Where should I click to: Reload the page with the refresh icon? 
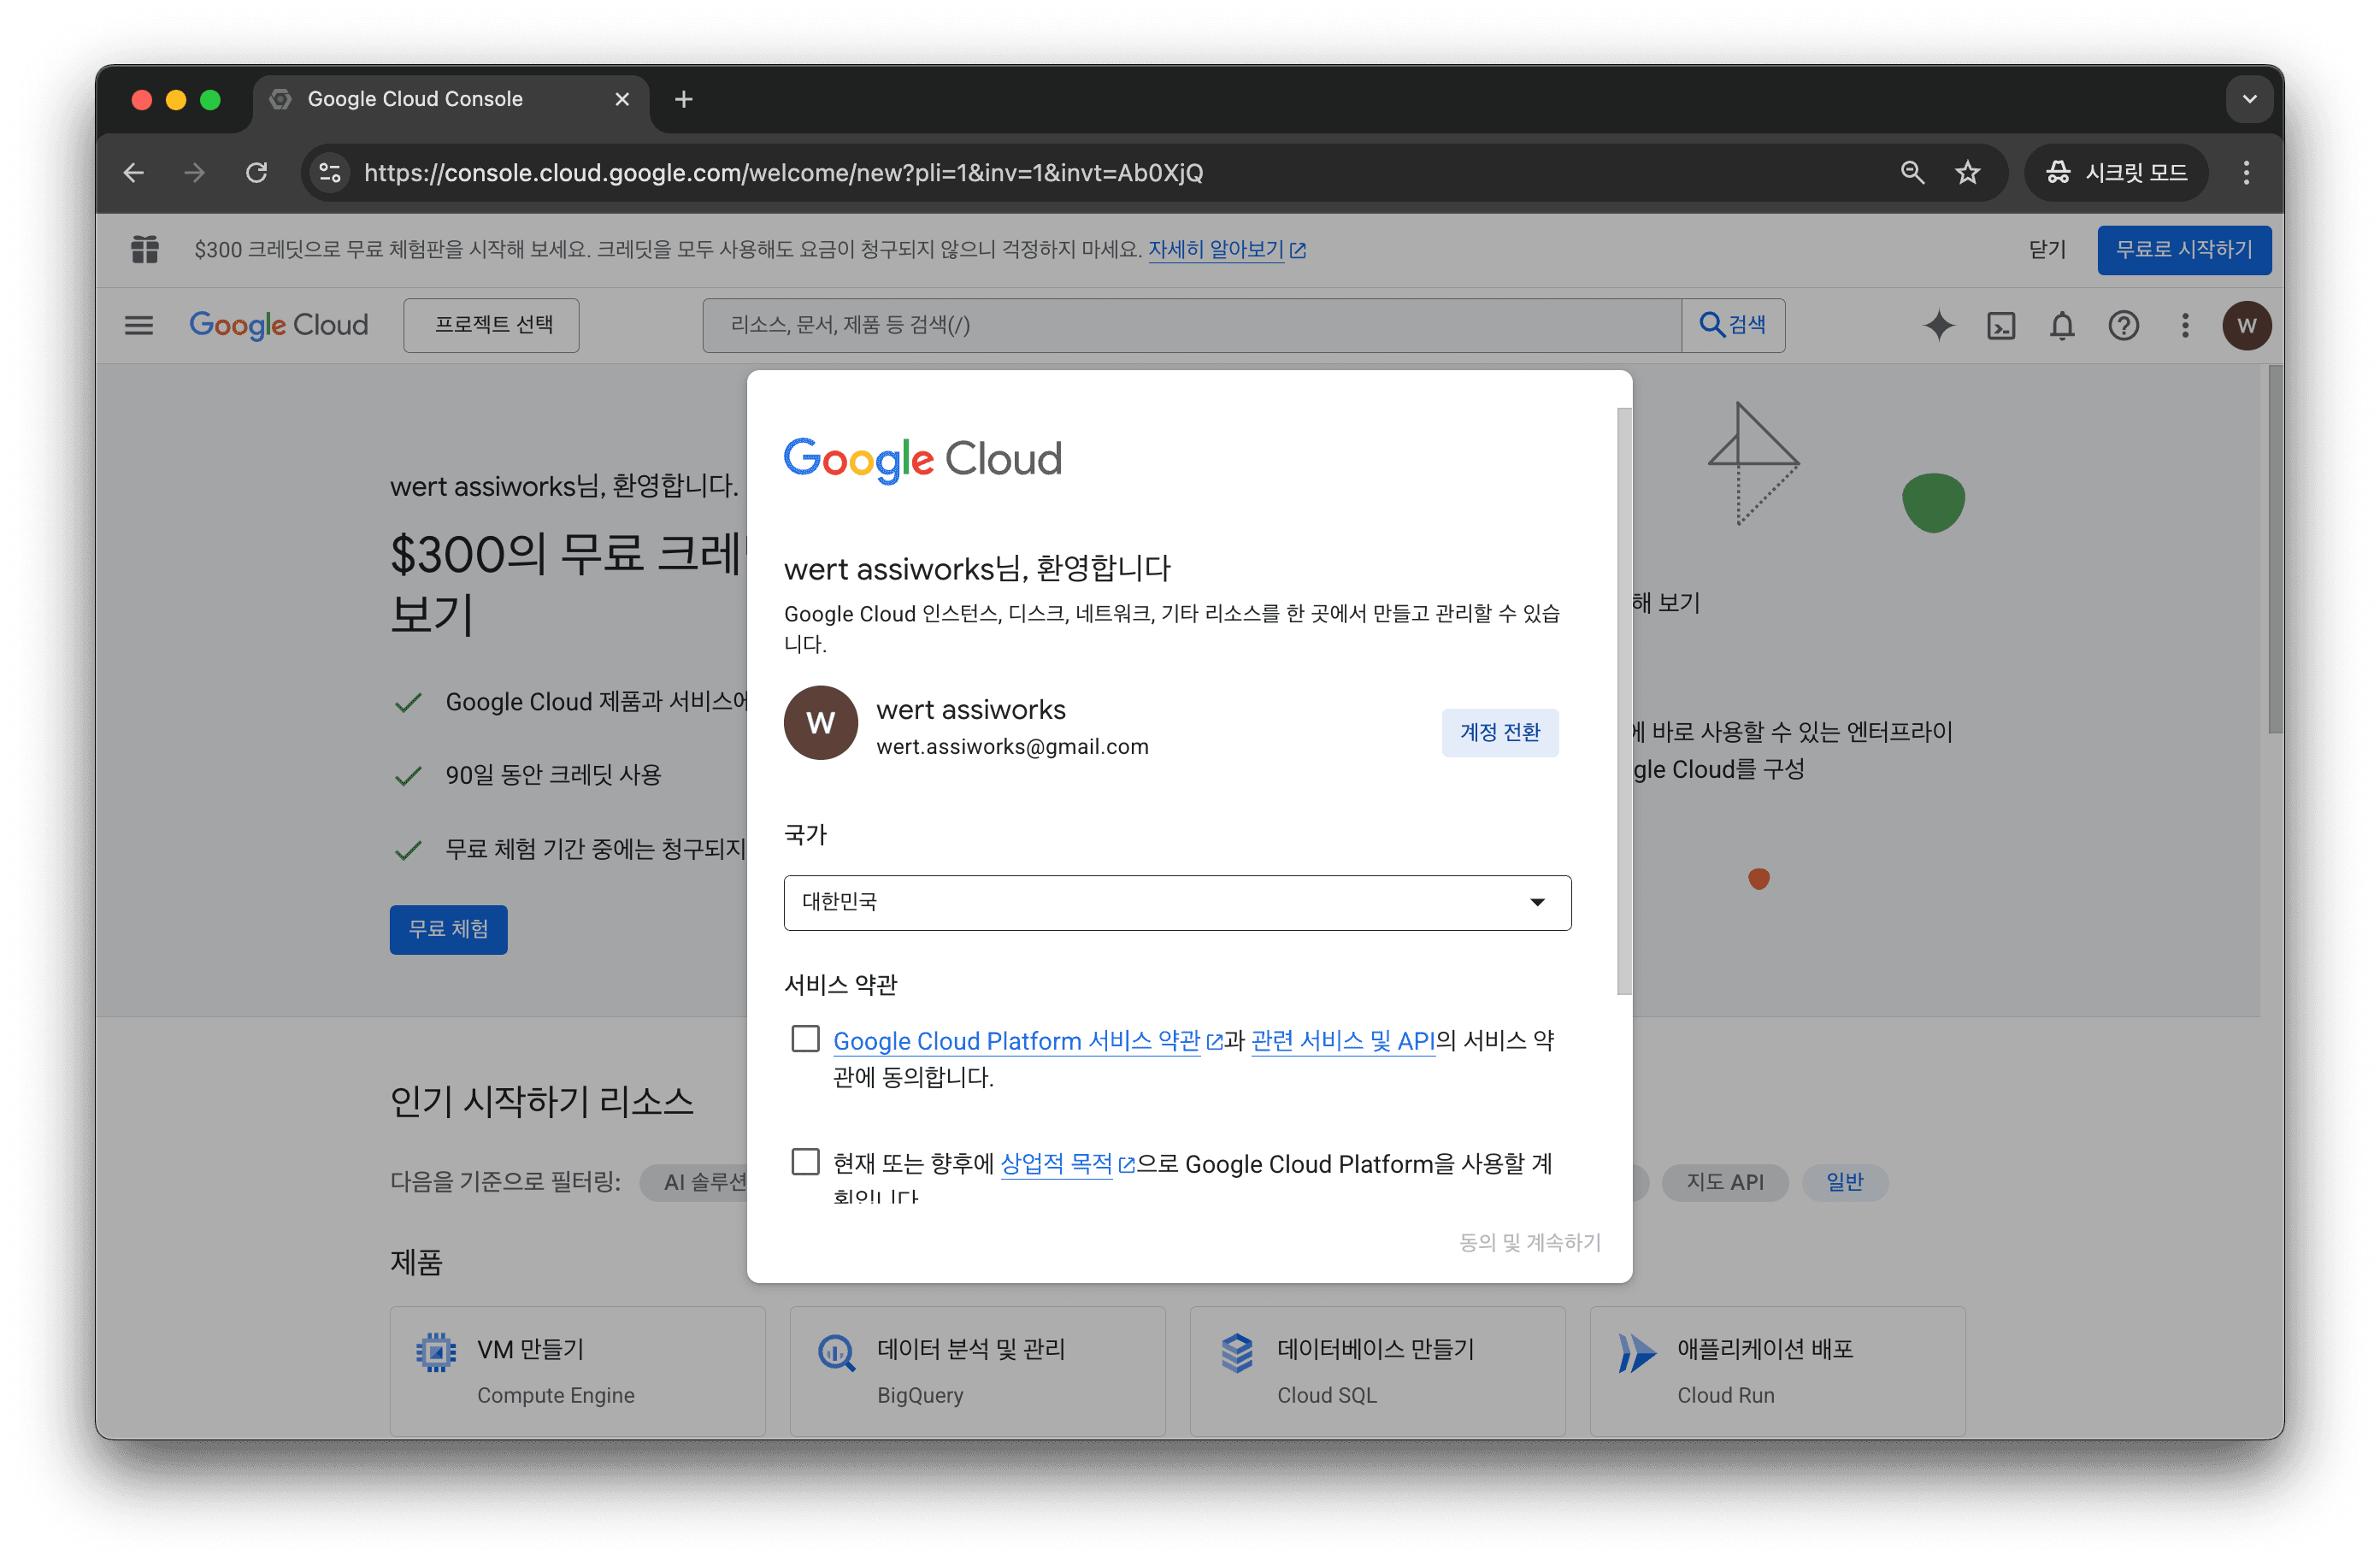pos(257,173)
